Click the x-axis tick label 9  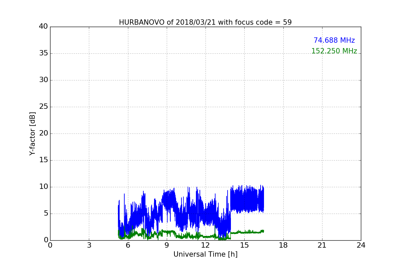click(x=167, y=245)
